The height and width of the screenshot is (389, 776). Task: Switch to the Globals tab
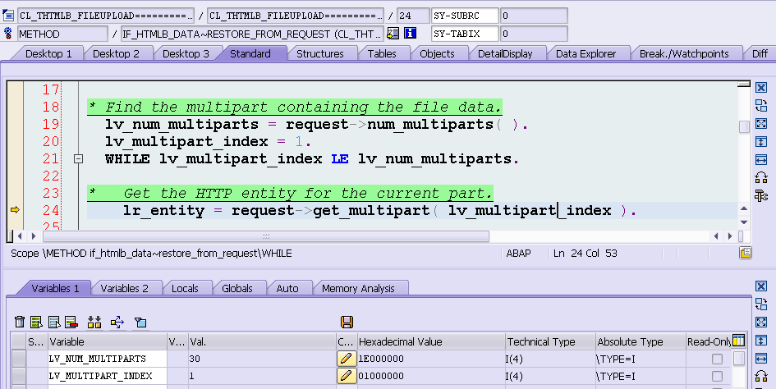tap(236, 288)
